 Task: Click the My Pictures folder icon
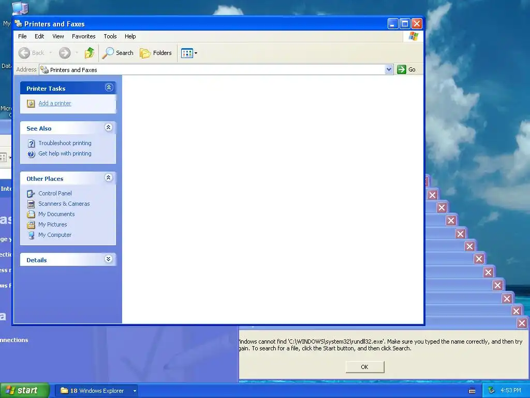[x=31, y=225]
